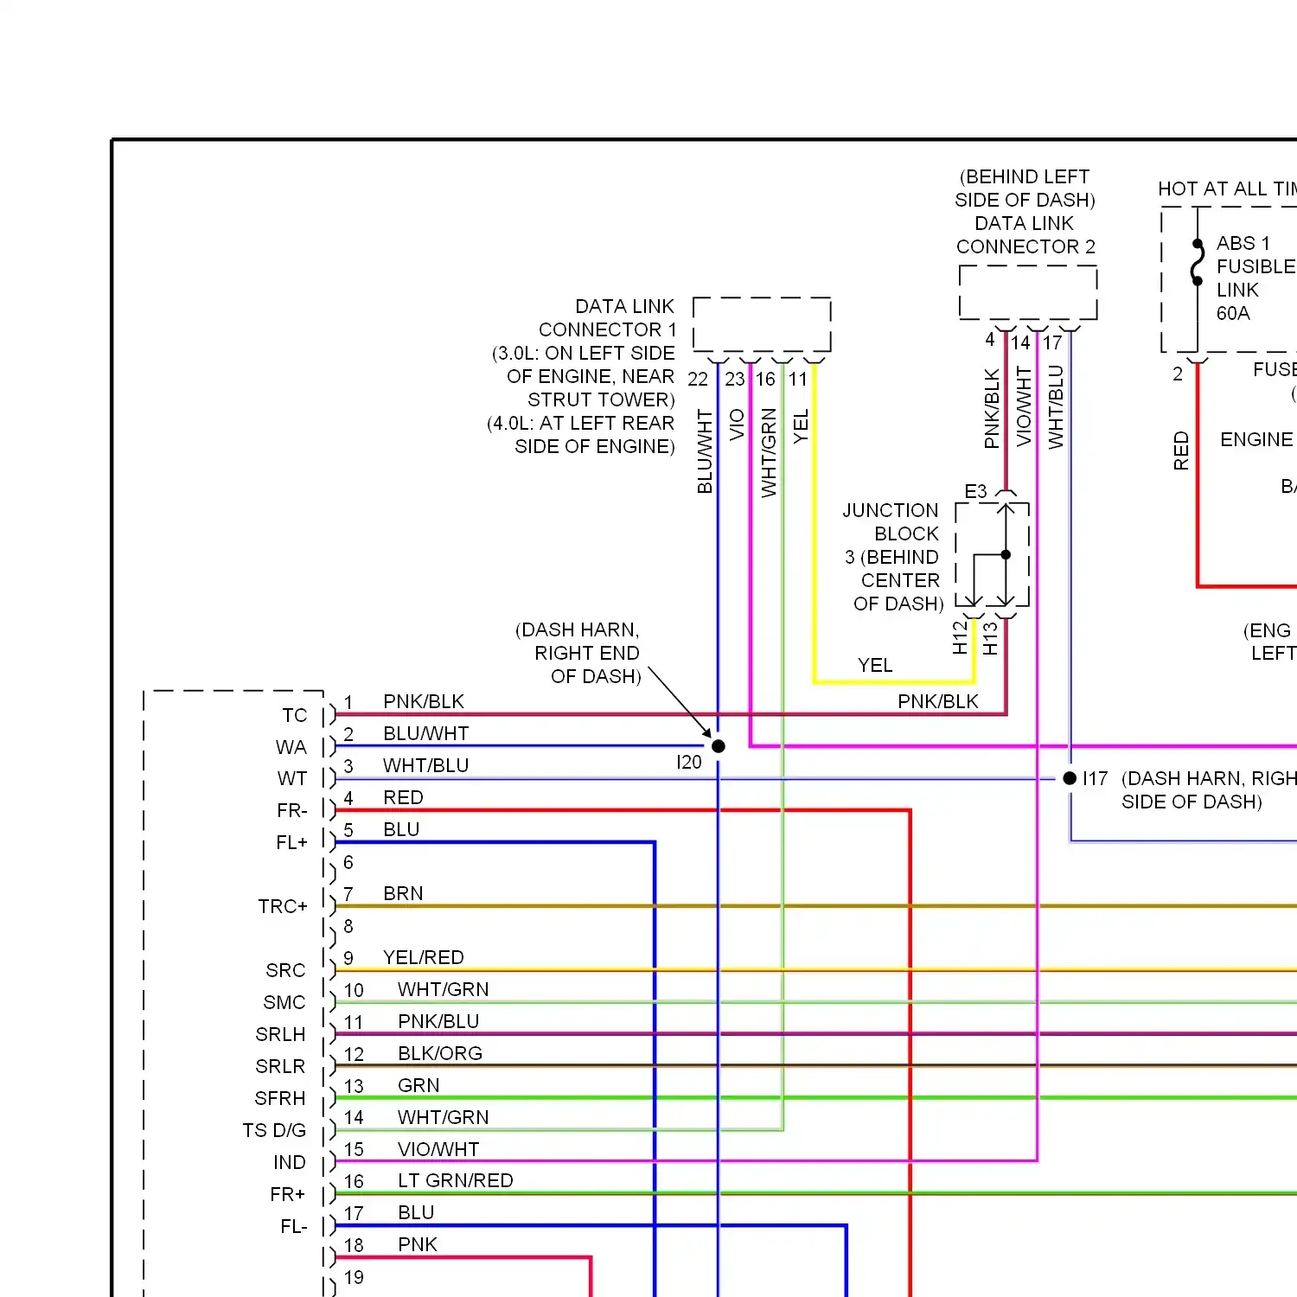Click the SRC terminal label
This screenshot has width=1297, height=1297.
click(285, 970)
